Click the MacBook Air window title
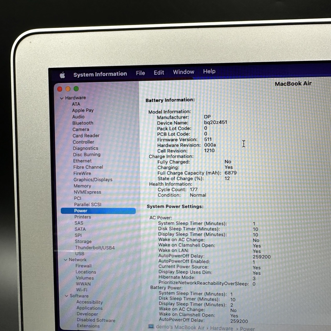Image resolution: width=331 pixels, height=331 pixels. point(293,84)
